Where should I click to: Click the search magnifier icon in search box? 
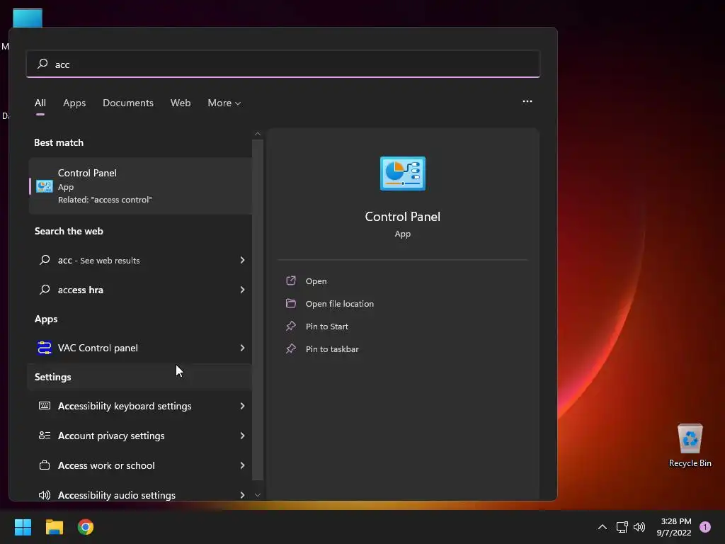click(x=42, y=63)
